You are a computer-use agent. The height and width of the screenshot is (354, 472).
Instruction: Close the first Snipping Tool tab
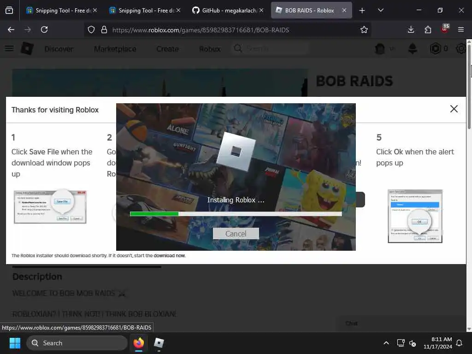95,10
